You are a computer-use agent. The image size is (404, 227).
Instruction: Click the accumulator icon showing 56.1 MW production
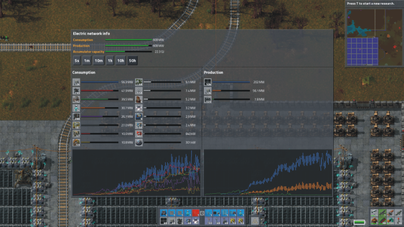click(208, 91)
